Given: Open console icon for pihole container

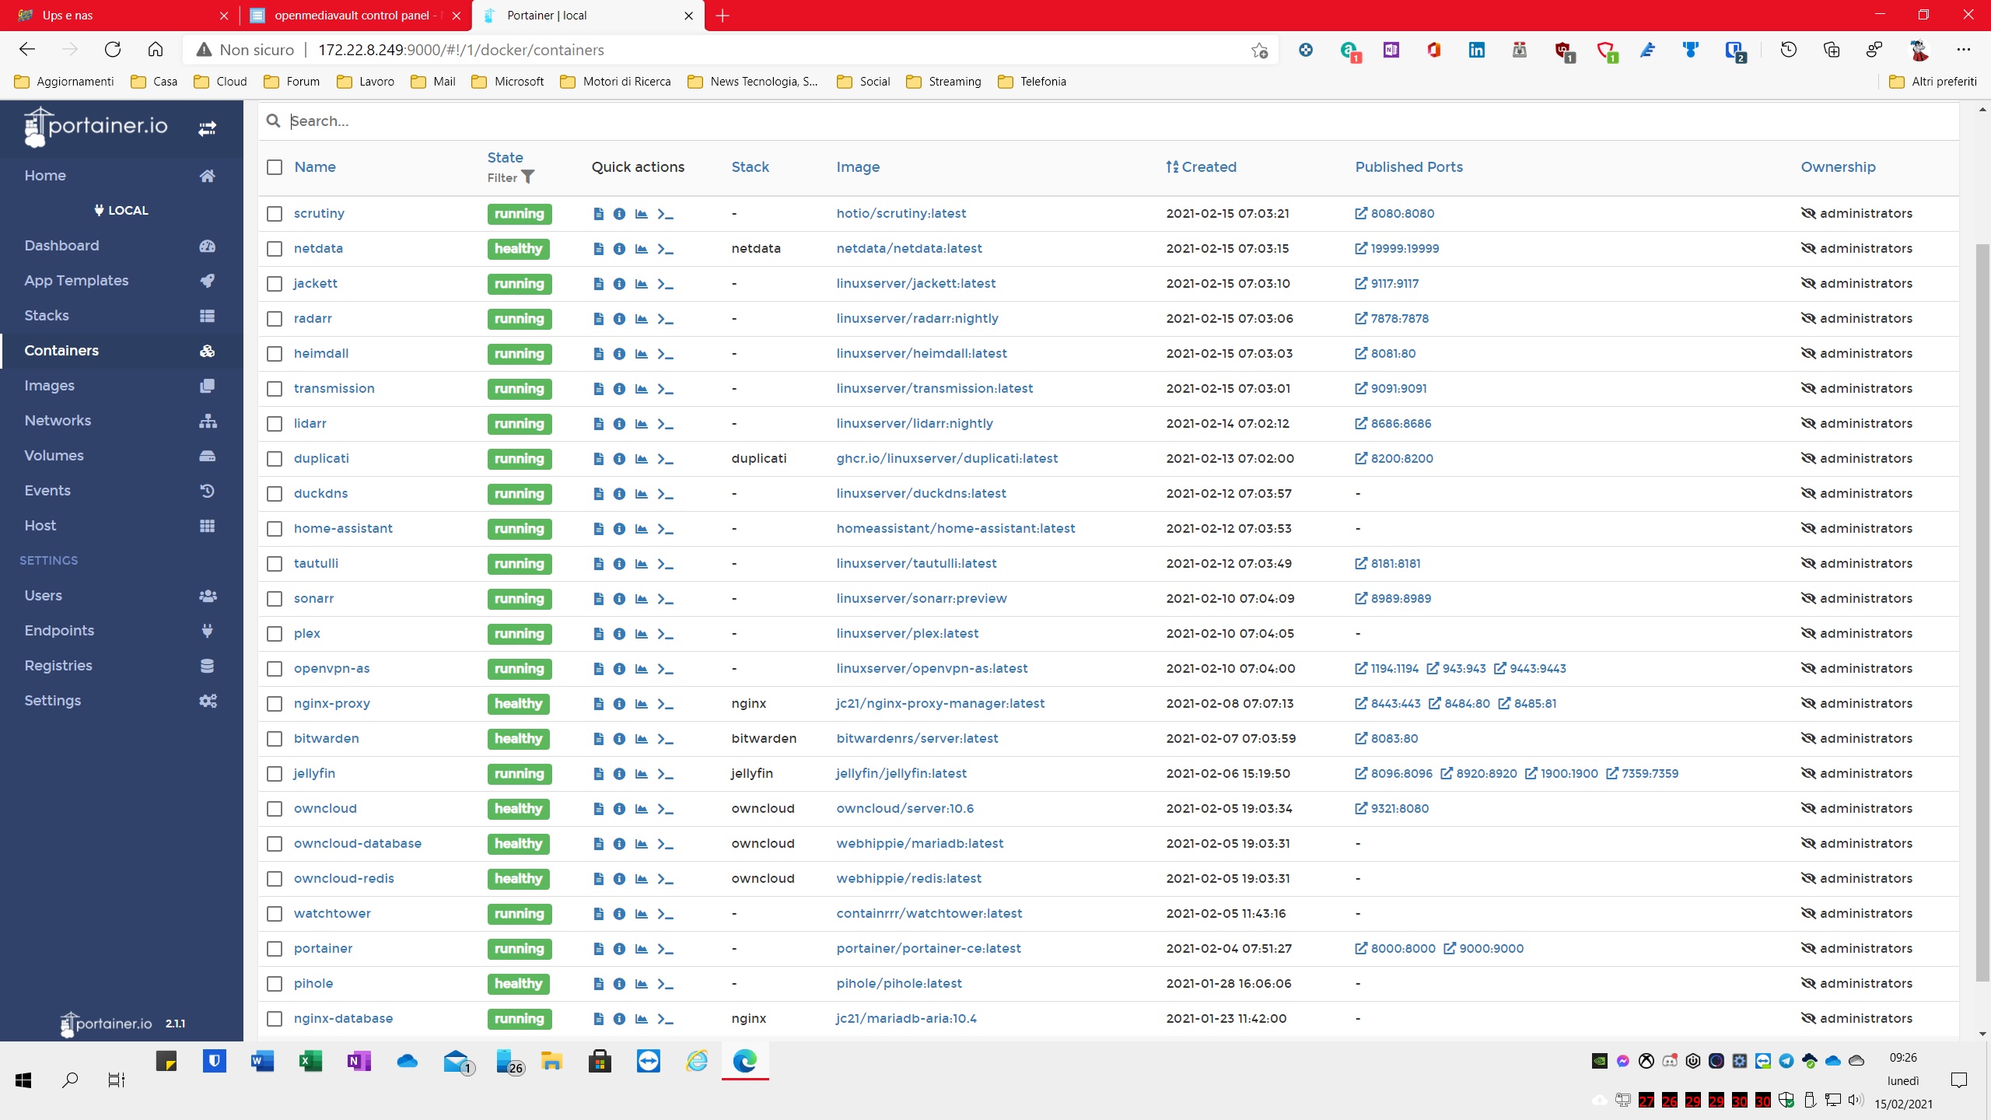Looking at the screenshot, I should coord(665,984).
